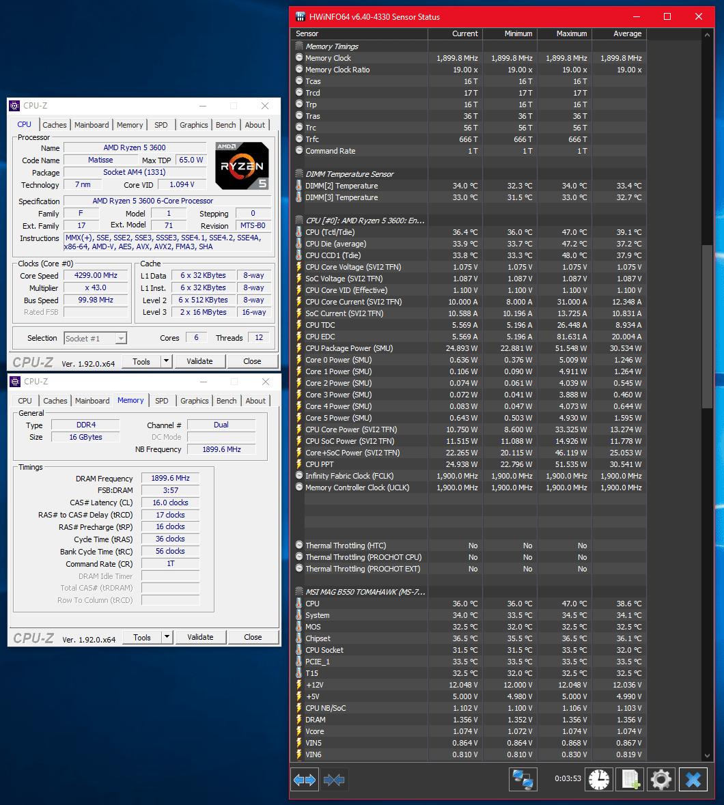
Task: Maximize the HWiNFO64 Sensor Status window
Action: pos(667,16)
